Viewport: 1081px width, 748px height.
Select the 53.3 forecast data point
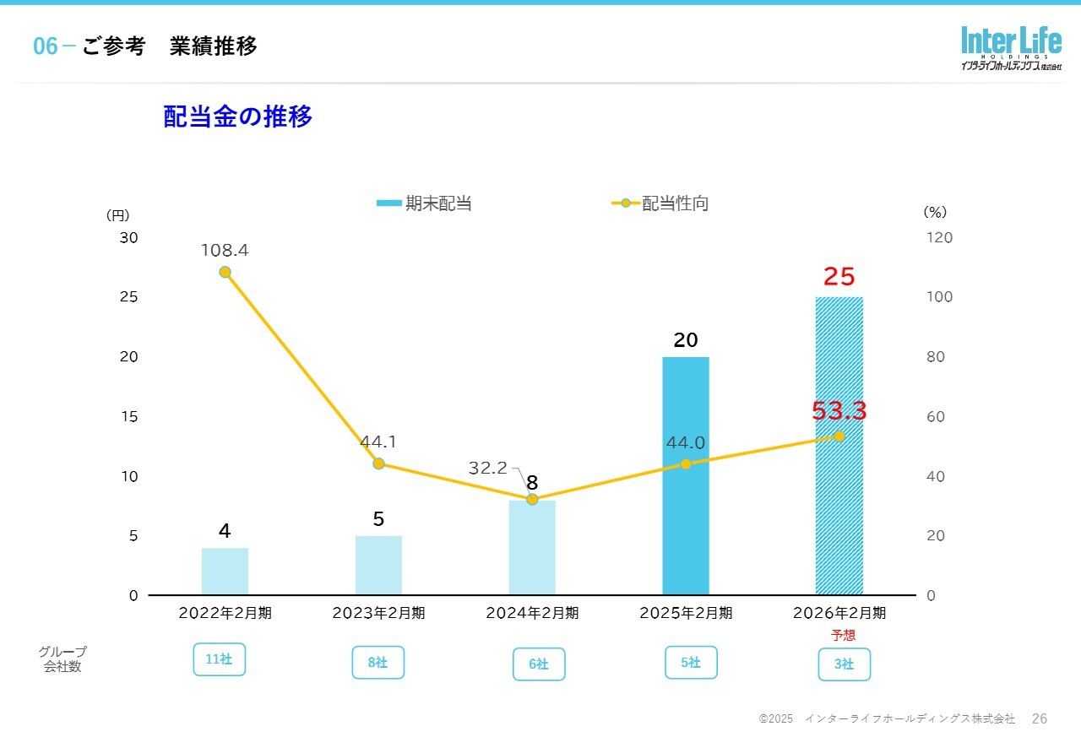839,436
